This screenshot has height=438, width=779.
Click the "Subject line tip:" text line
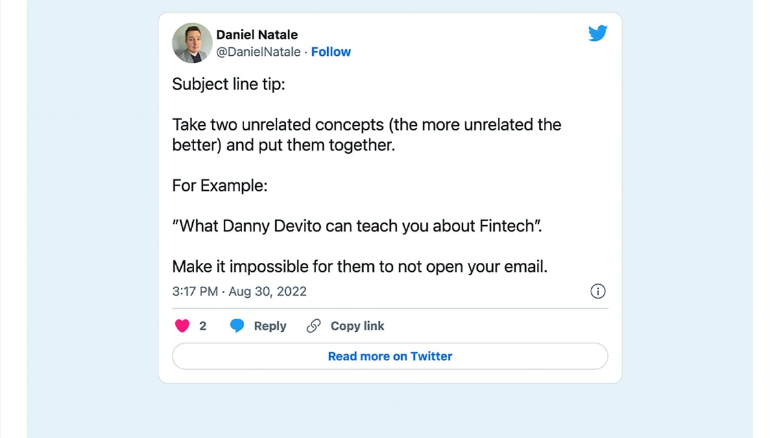point(229,84)
